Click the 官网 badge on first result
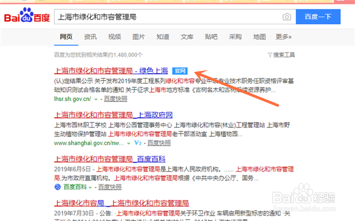Viewport: 355px width, 221px height. pyautogui.click(x=180, y=71)
